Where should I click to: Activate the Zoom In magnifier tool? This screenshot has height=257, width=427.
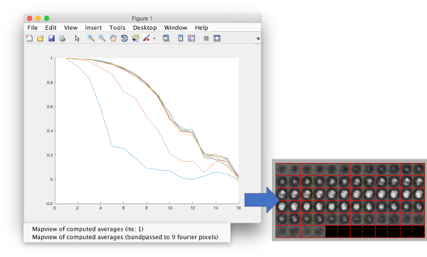click(x=91, y=38)
